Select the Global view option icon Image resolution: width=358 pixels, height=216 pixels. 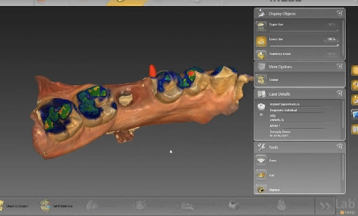(261, 80)
